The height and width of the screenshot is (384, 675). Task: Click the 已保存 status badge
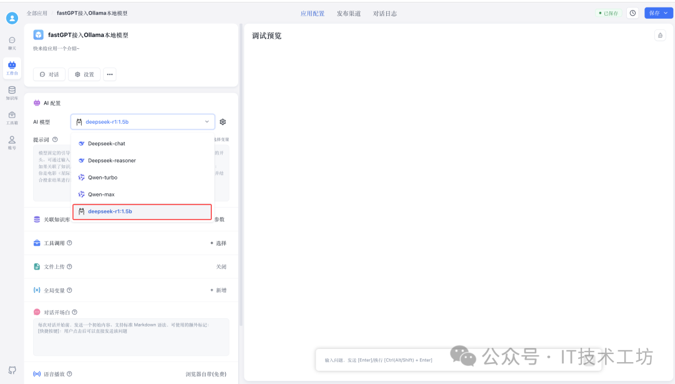(609, 13)
